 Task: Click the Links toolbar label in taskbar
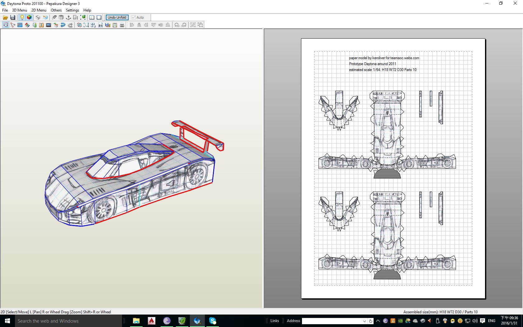coord(275,321)
